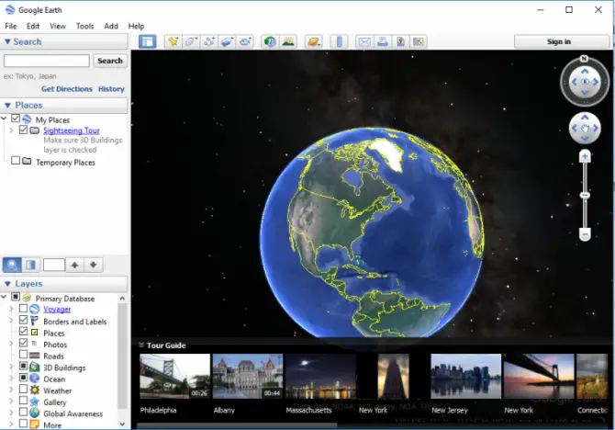Collapse the Search panel triangle
Screen dimensions: 615x430
click(x=7, y=41)
